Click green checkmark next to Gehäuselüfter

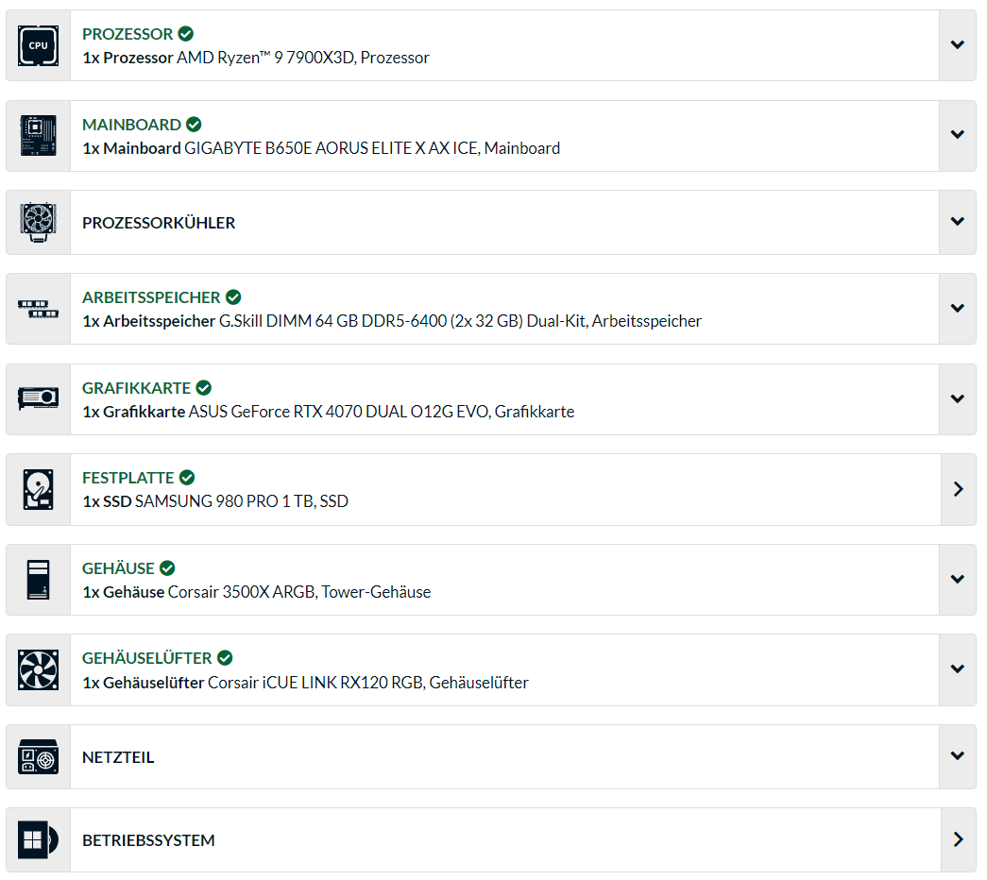225,658
